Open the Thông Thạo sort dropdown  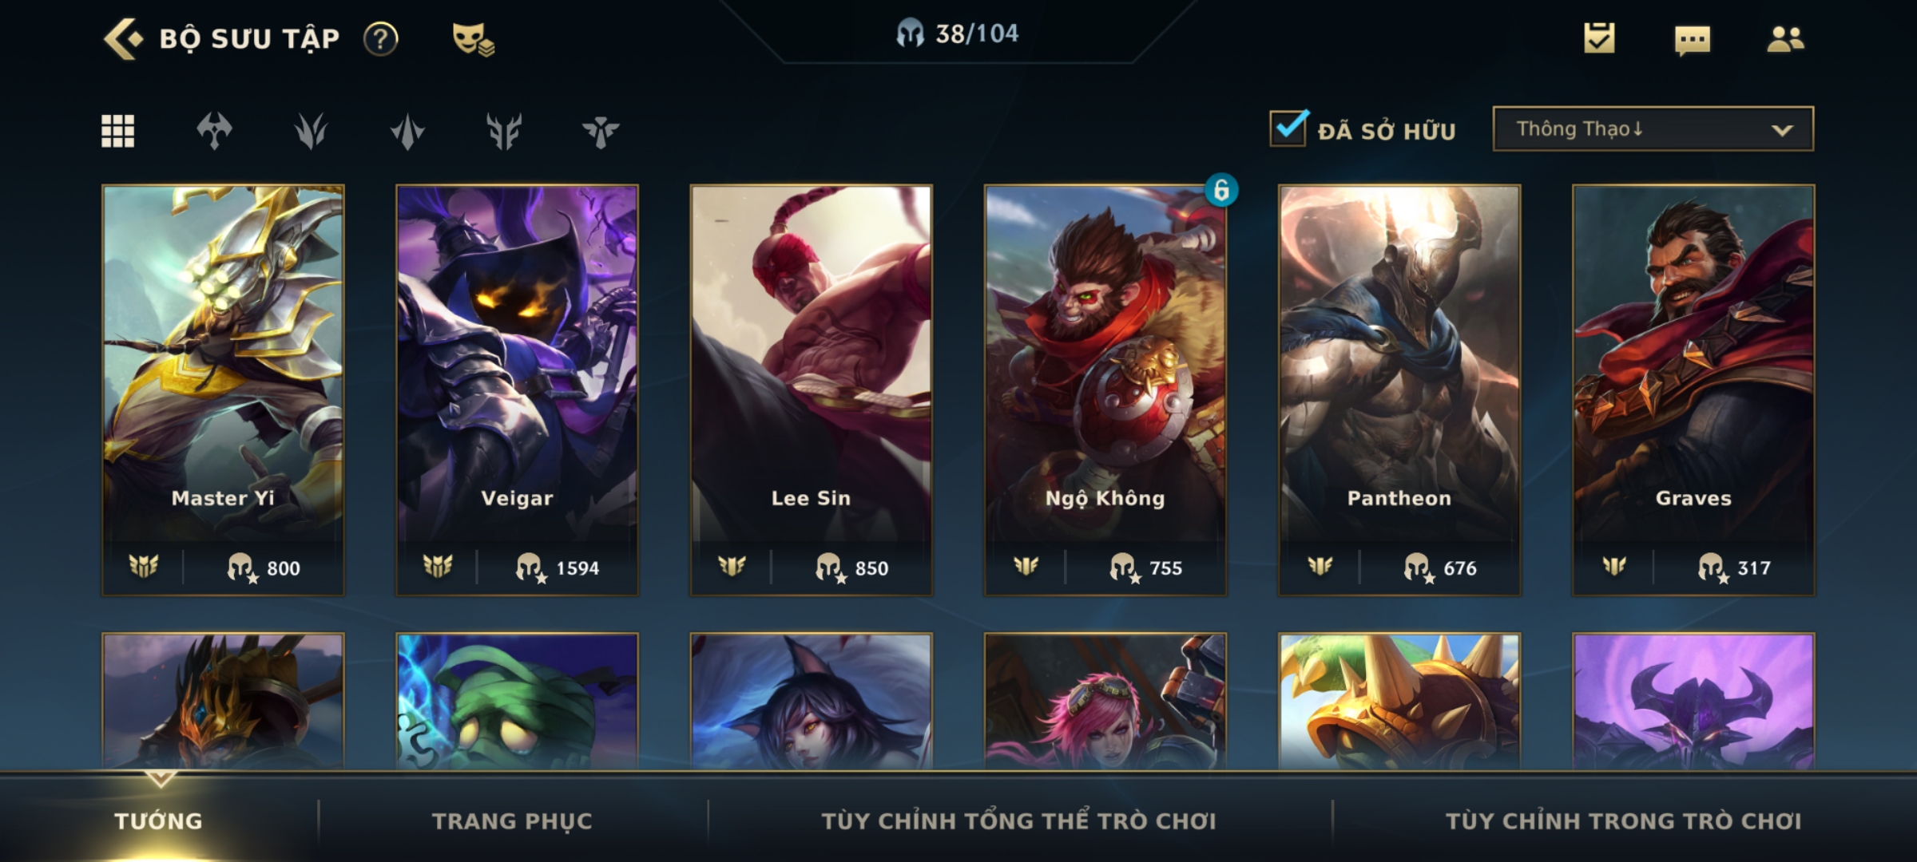click(x=1653, y=129)
